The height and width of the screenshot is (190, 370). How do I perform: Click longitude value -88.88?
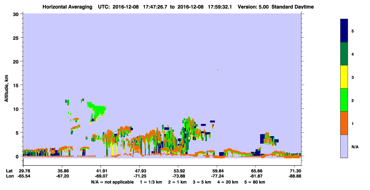[294, 176]
